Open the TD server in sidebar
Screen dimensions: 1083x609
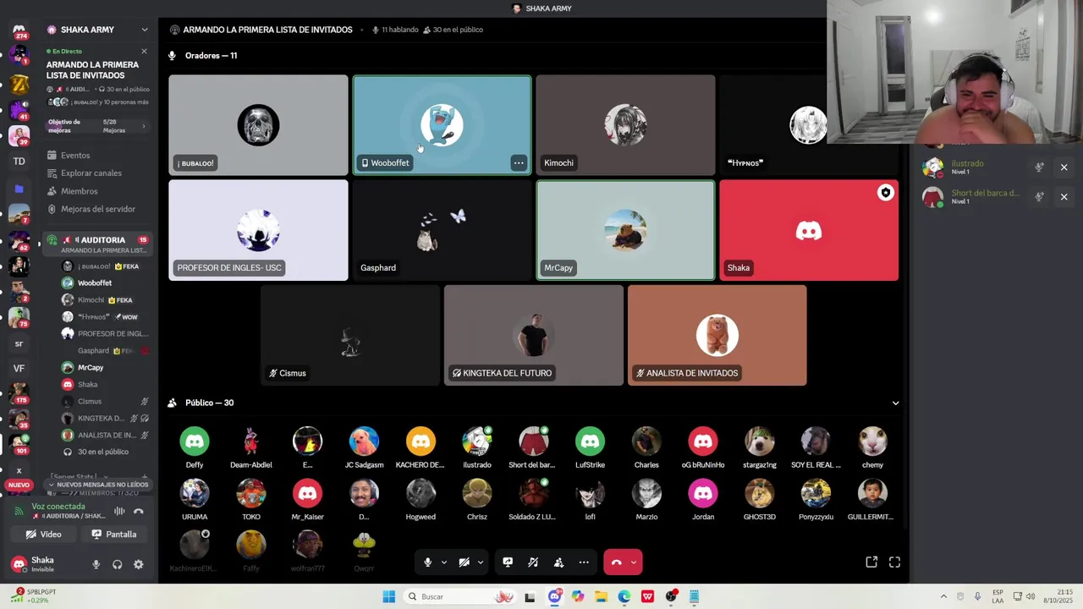[19, 161]
